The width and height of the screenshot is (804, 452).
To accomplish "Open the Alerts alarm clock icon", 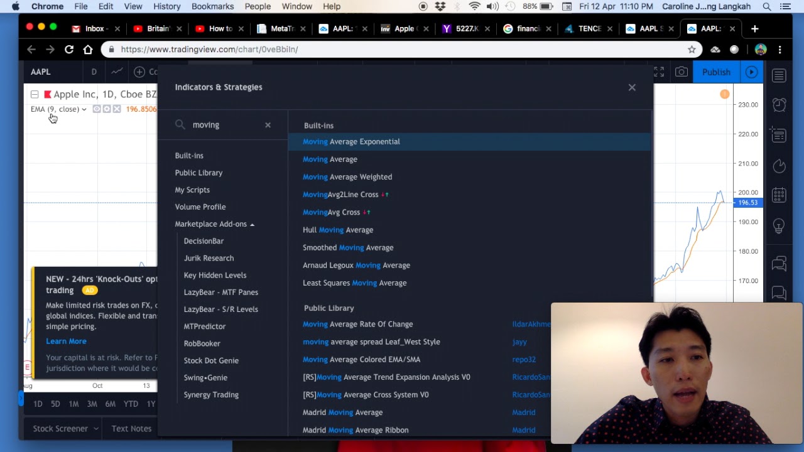I will (779, 105).
